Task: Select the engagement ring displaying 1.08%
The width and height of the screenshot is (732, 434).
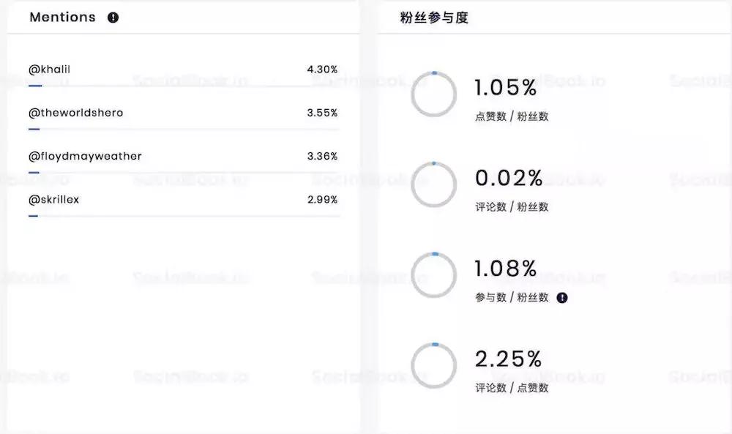Action: [434, 275]
